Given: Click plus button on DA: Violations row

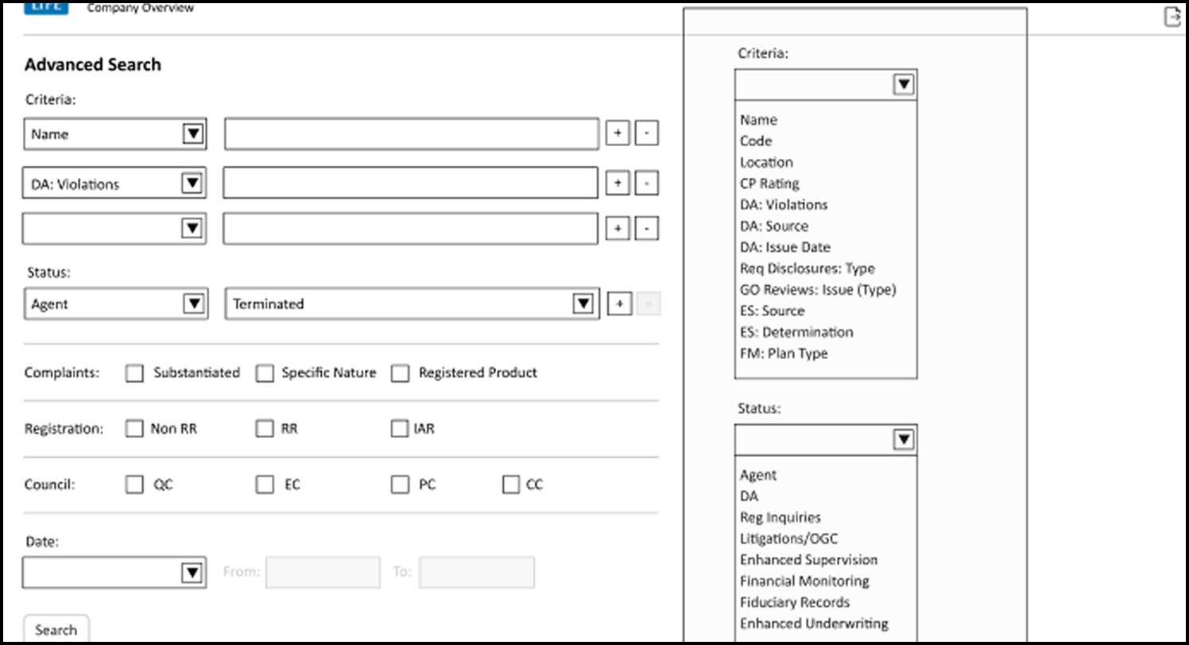Looking at the screenshot, I should click(618, 183).
